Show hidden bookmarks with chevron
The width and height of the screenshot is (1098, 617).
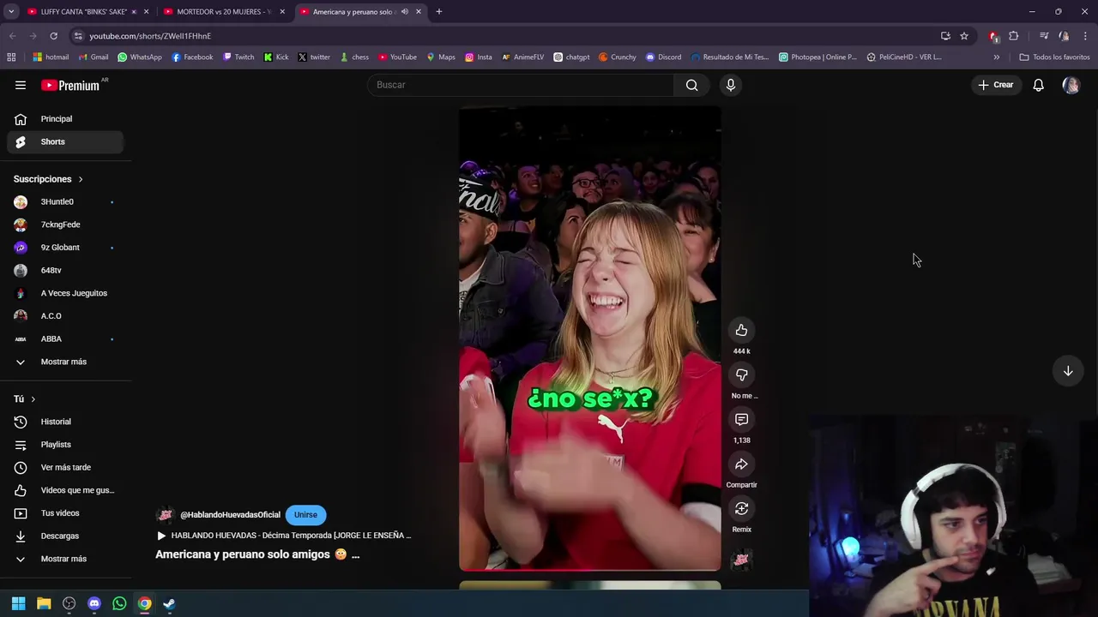tap(996, 57)
